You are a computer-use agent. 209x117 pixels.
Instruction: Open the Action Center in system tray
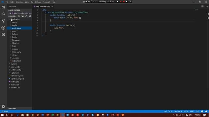(x=205, y=115)
